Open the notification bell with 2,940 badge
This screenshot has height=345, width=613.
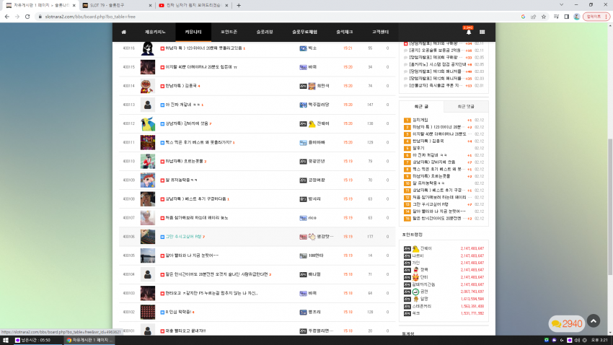[x=468, y=32]
